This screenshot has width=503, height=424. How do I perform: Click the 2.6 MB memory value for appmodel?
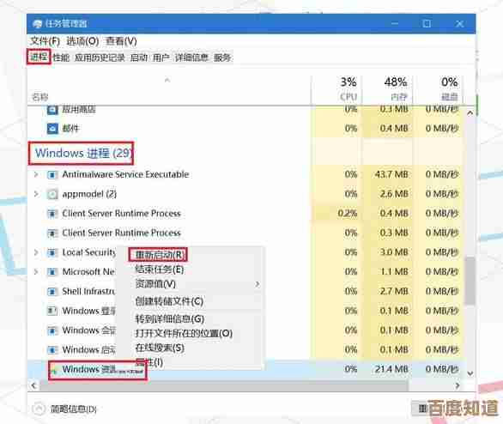pos(394,194)
